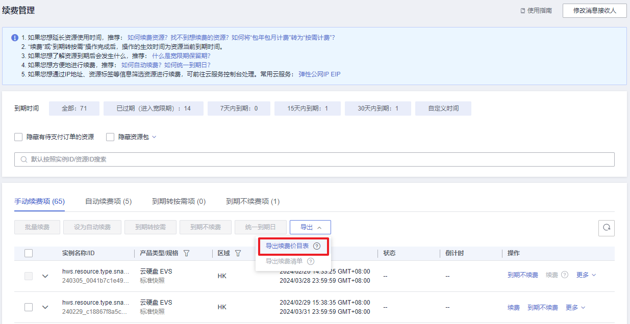Filter by 已过期 (进入宽限期): 14
The height and width of the screenshot is (324, 630).
pos(153,109)
